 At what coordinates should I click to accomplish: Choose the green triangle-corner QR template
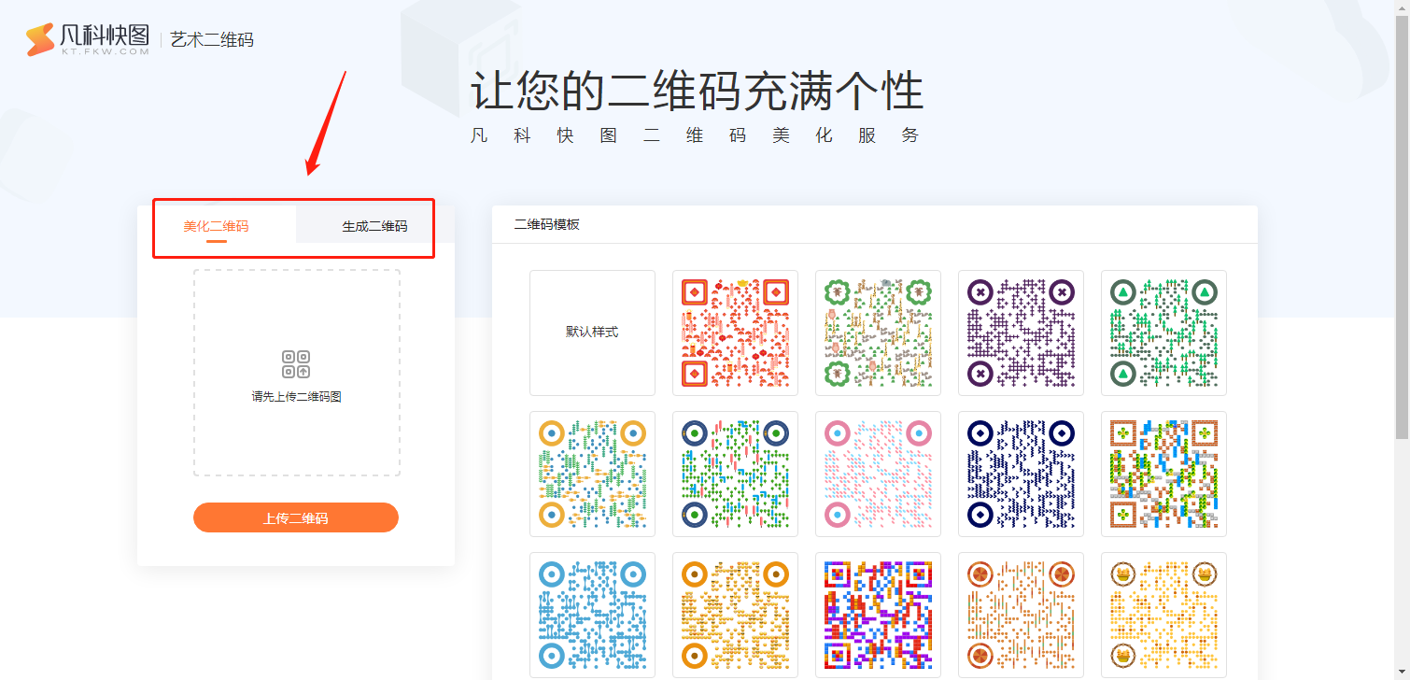click(1163, 333)
